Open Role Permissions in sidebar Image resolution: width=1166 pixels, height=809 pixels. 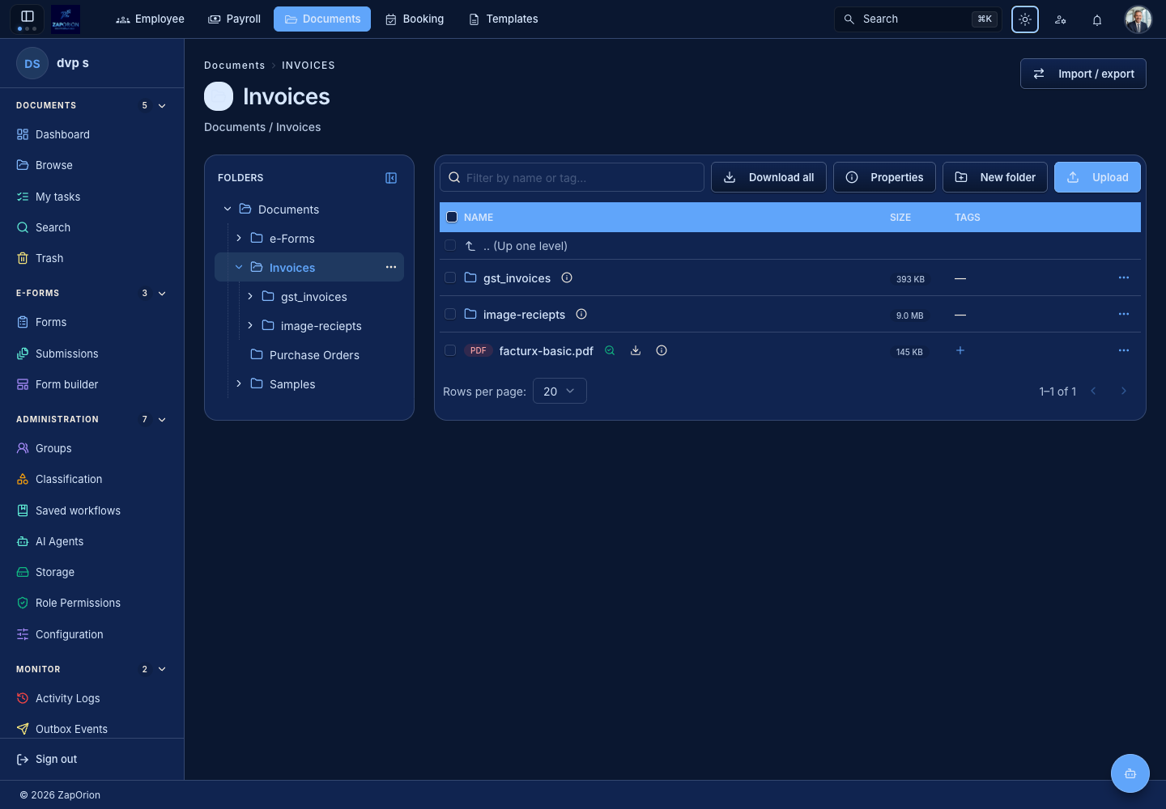91,603
